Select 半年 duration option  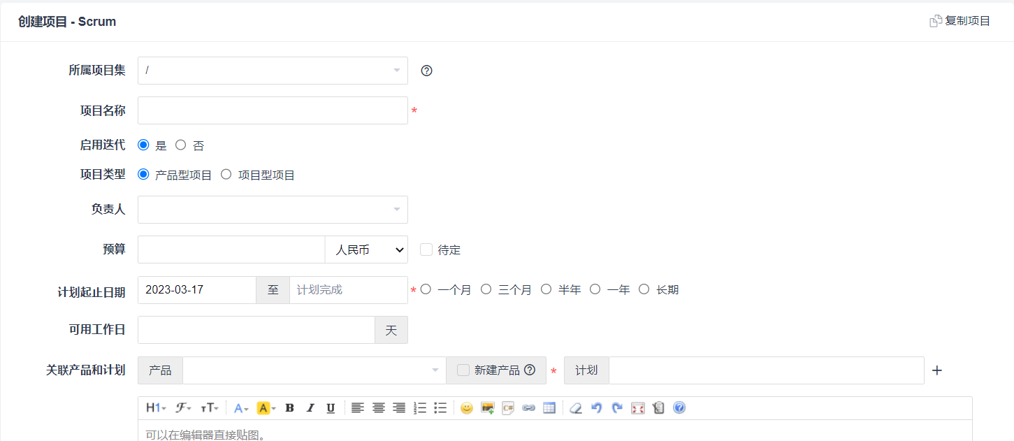546,289
